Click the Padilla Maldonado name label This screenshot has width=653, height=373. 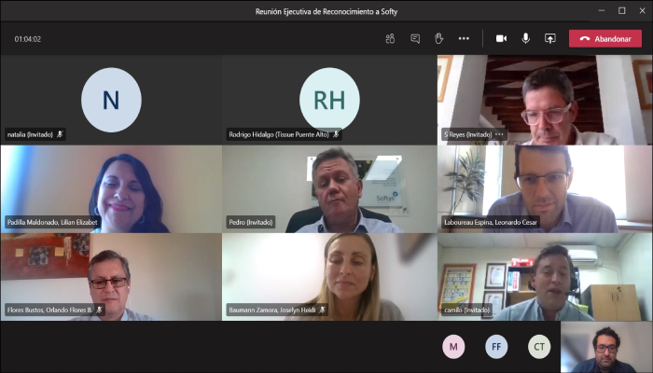(x=52, y=222)
